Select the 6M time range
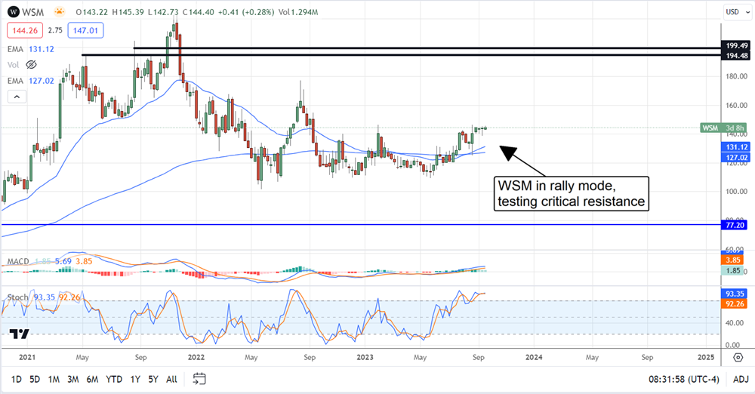 click(x=92, y=380)
